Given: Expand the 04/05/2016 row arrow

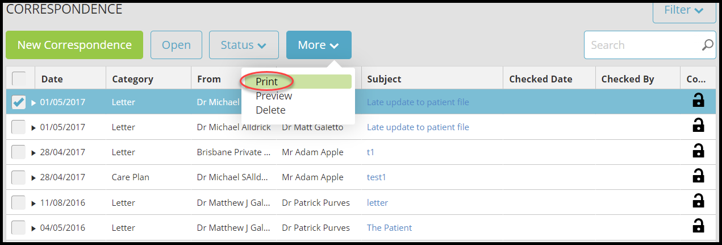Looking at the screenshot, I should (x=34, y=229).
